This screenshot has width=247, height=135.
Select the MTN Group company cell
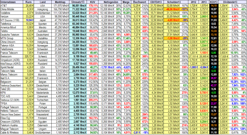click(x=12, y=38)
